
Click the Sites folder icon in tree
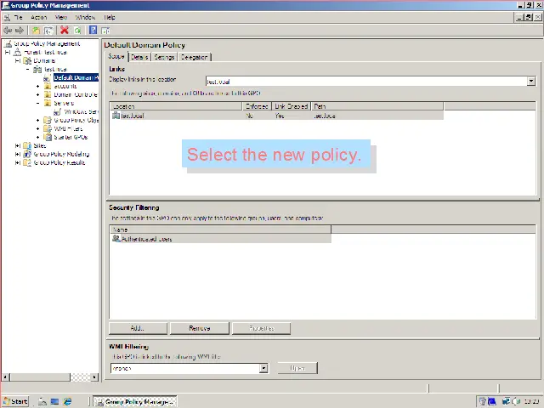(x=27, y=145)
